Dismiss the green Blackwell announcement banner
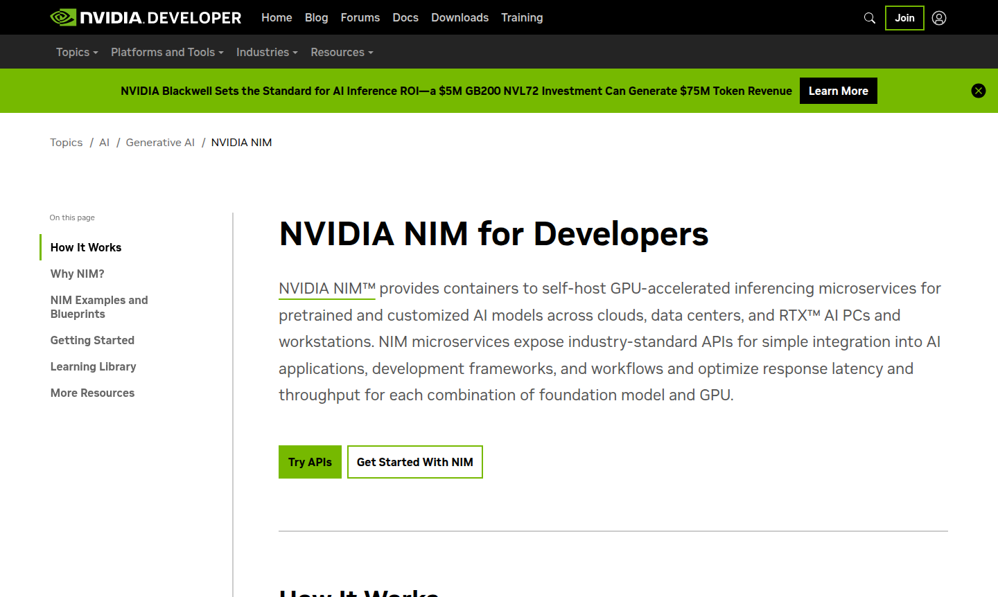Viewport: 998px width, 597px height. pos(978,91)
